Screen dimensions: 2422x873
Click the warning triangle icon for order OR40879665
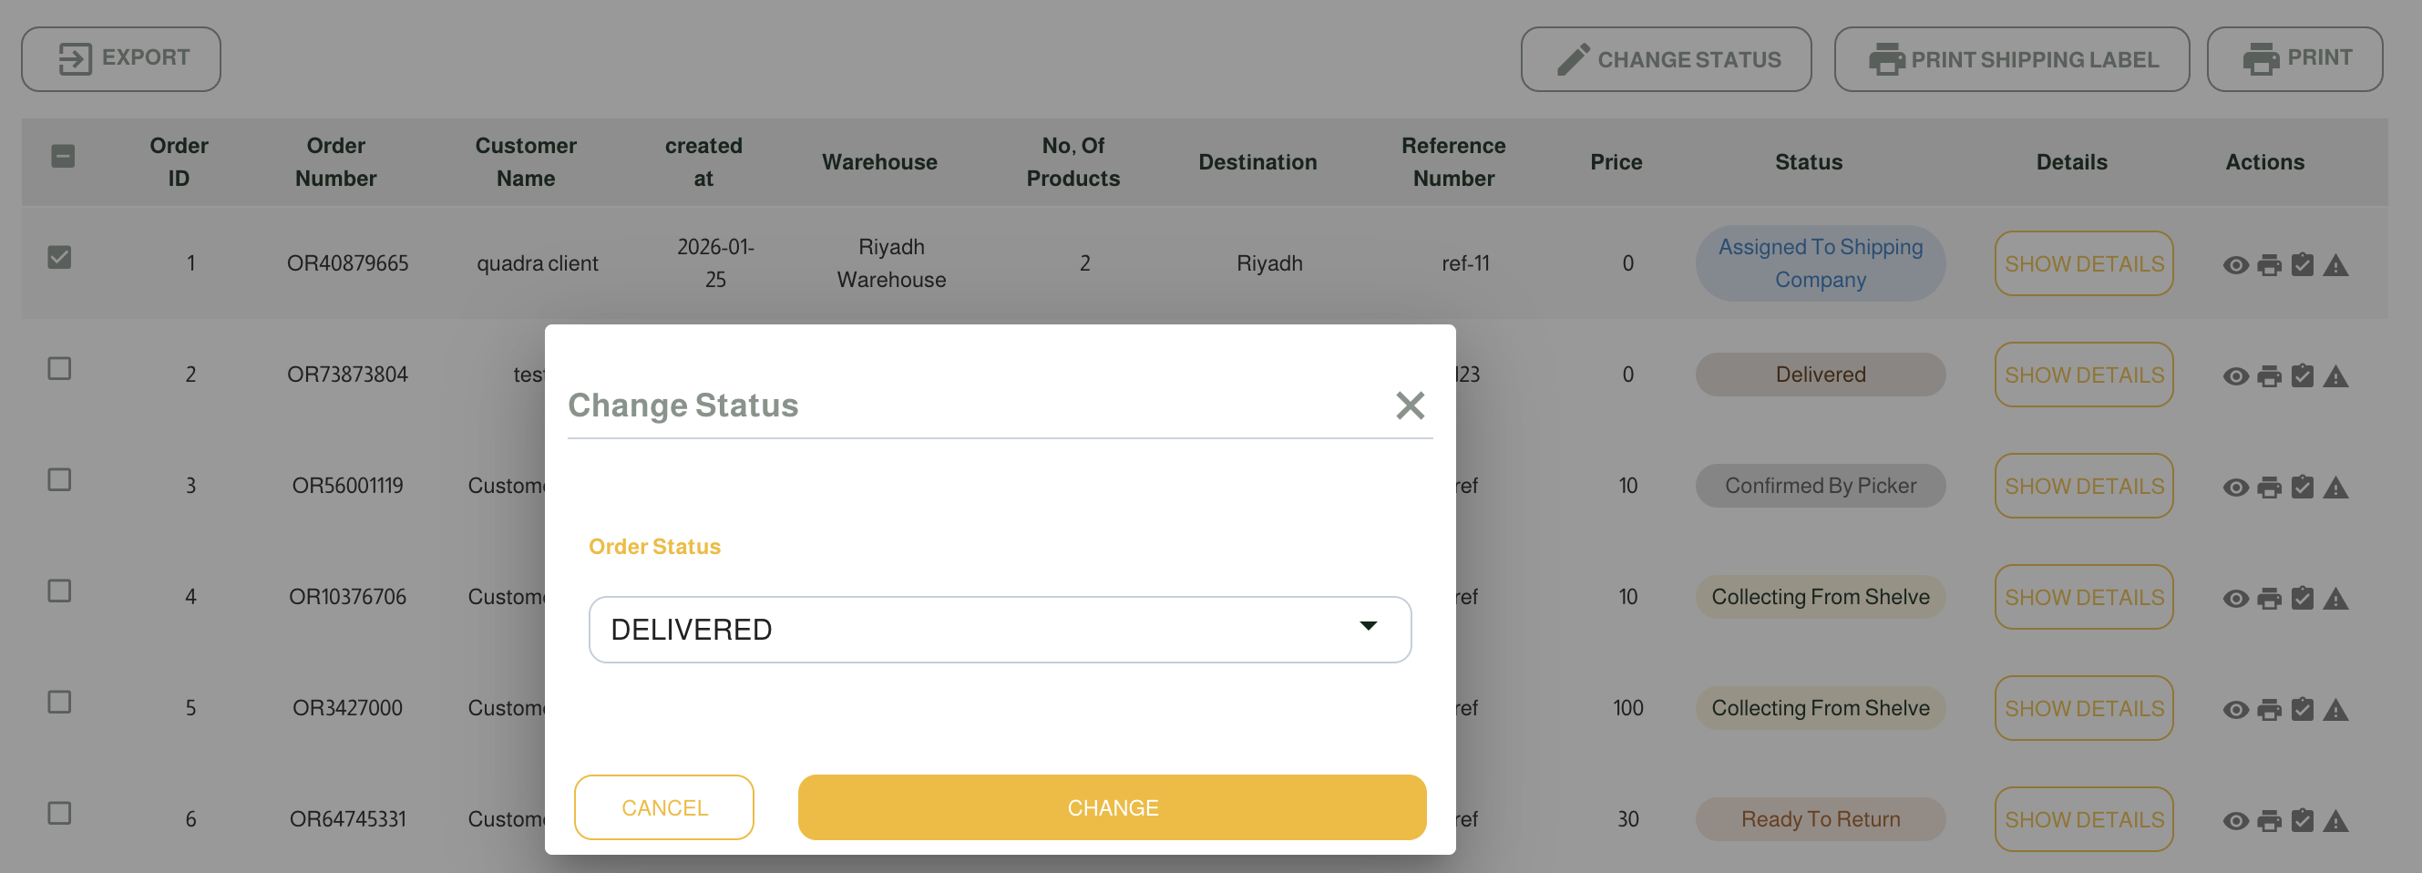point(2335,265)
